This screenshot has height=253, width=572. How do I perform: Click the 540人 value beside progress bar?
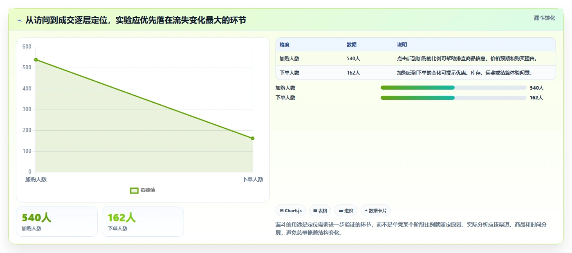pos(536,88)
